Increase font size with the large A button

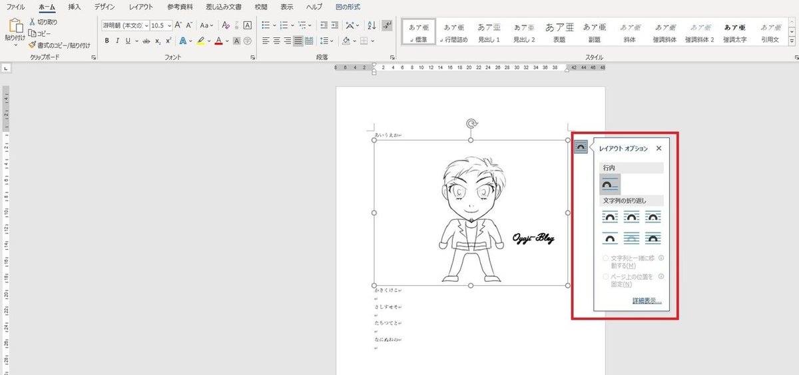tap(178, 25)
